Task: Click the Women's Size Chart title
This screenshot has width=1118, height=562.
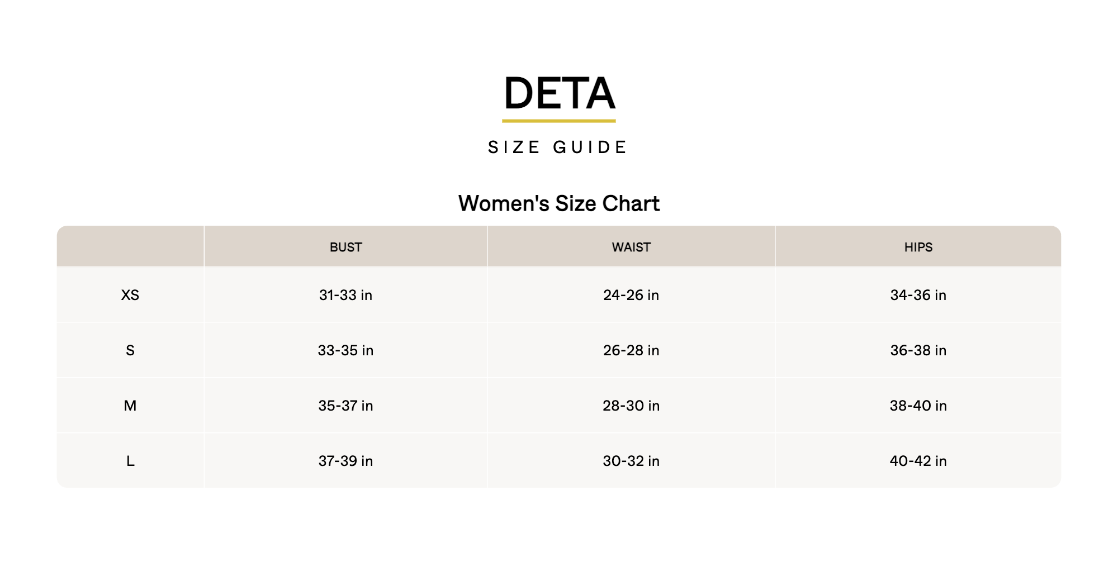Action: pos(559,204)
